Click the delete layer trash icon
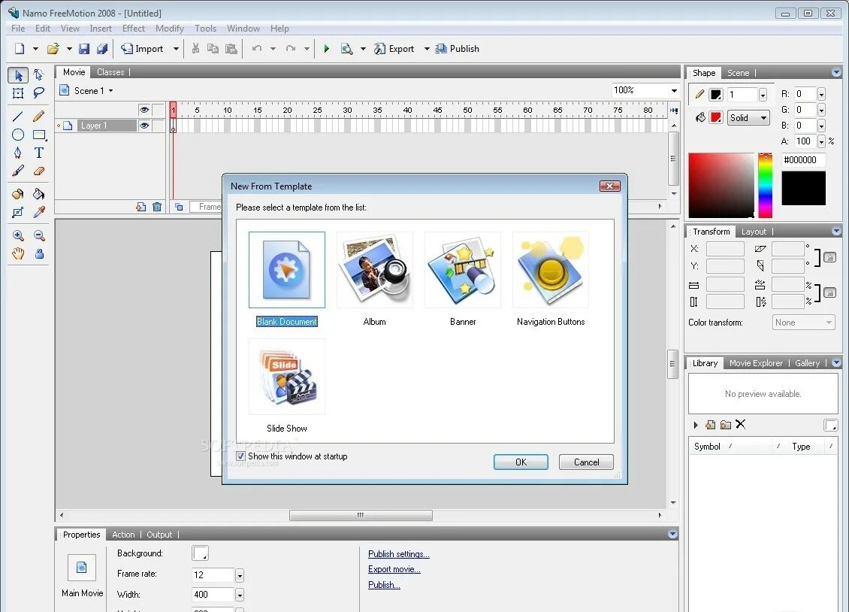 (157, 207)
